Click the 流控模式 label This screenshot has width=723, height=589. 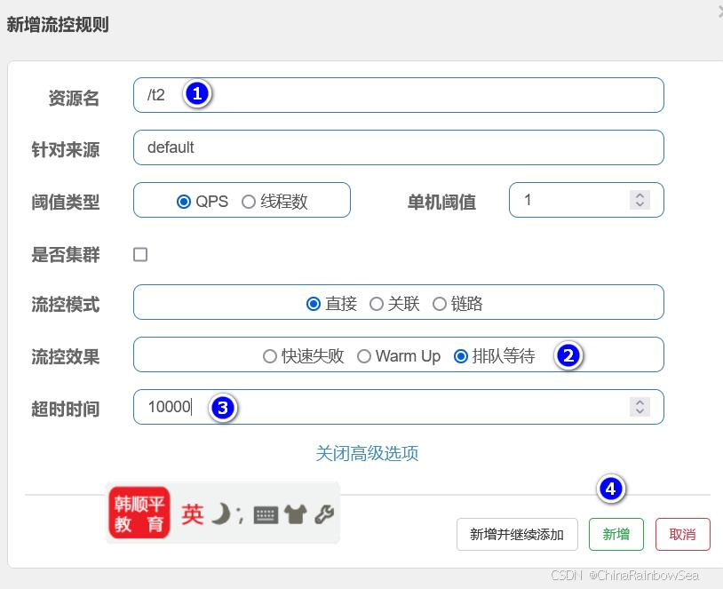pos(66,305)
